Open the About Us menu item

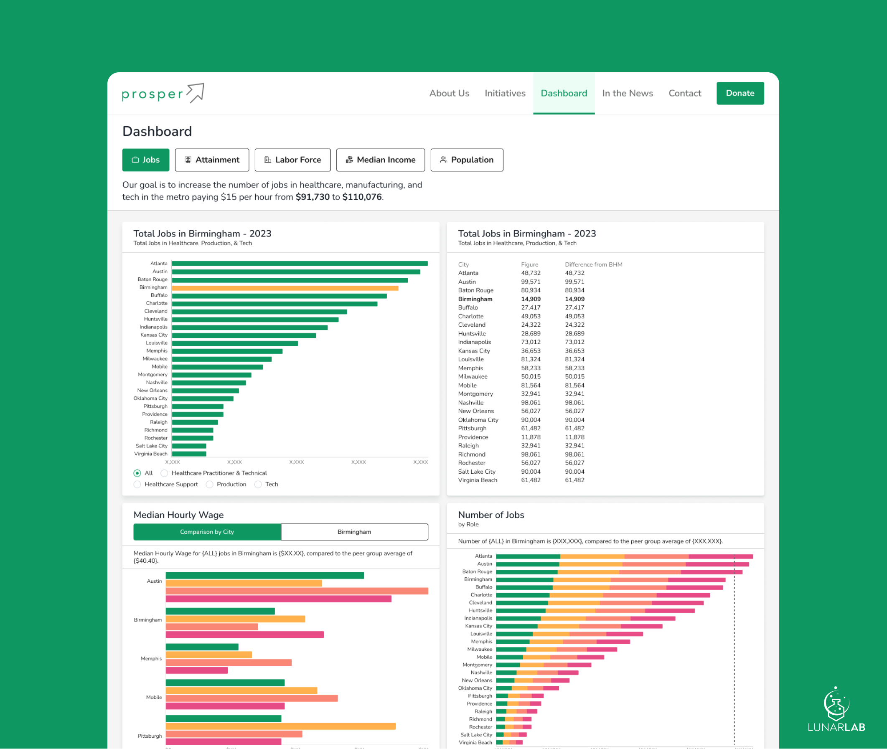449,93
